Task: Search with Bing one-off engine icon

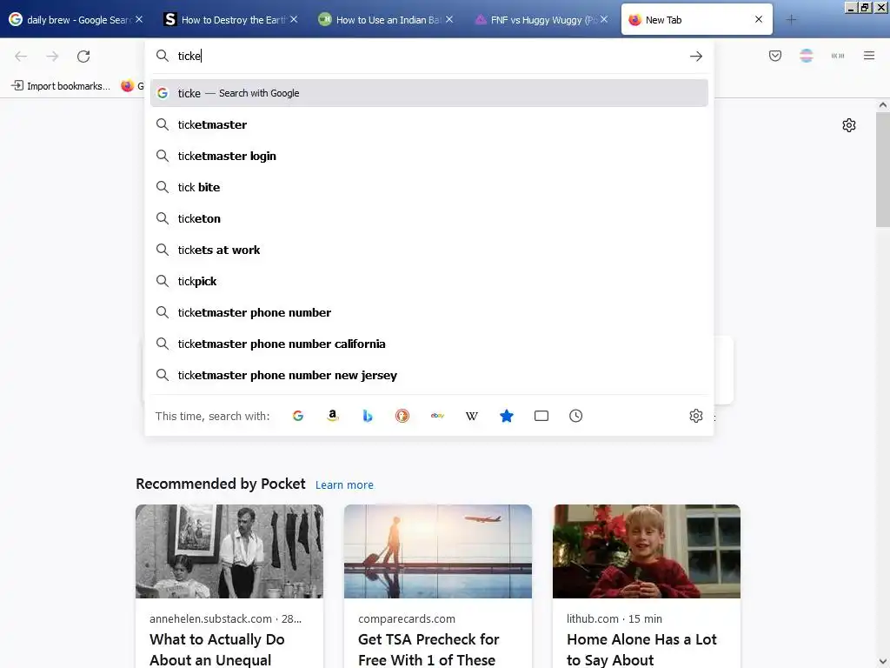Action: pyautogui.click(x=368, y=416)
